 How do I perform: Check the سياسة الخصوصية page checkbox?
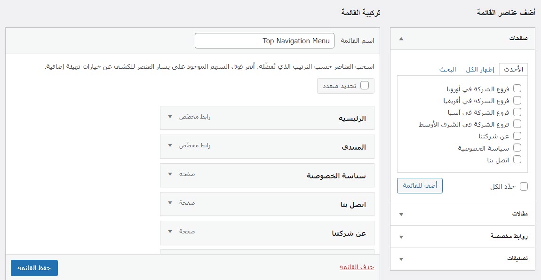517,147
